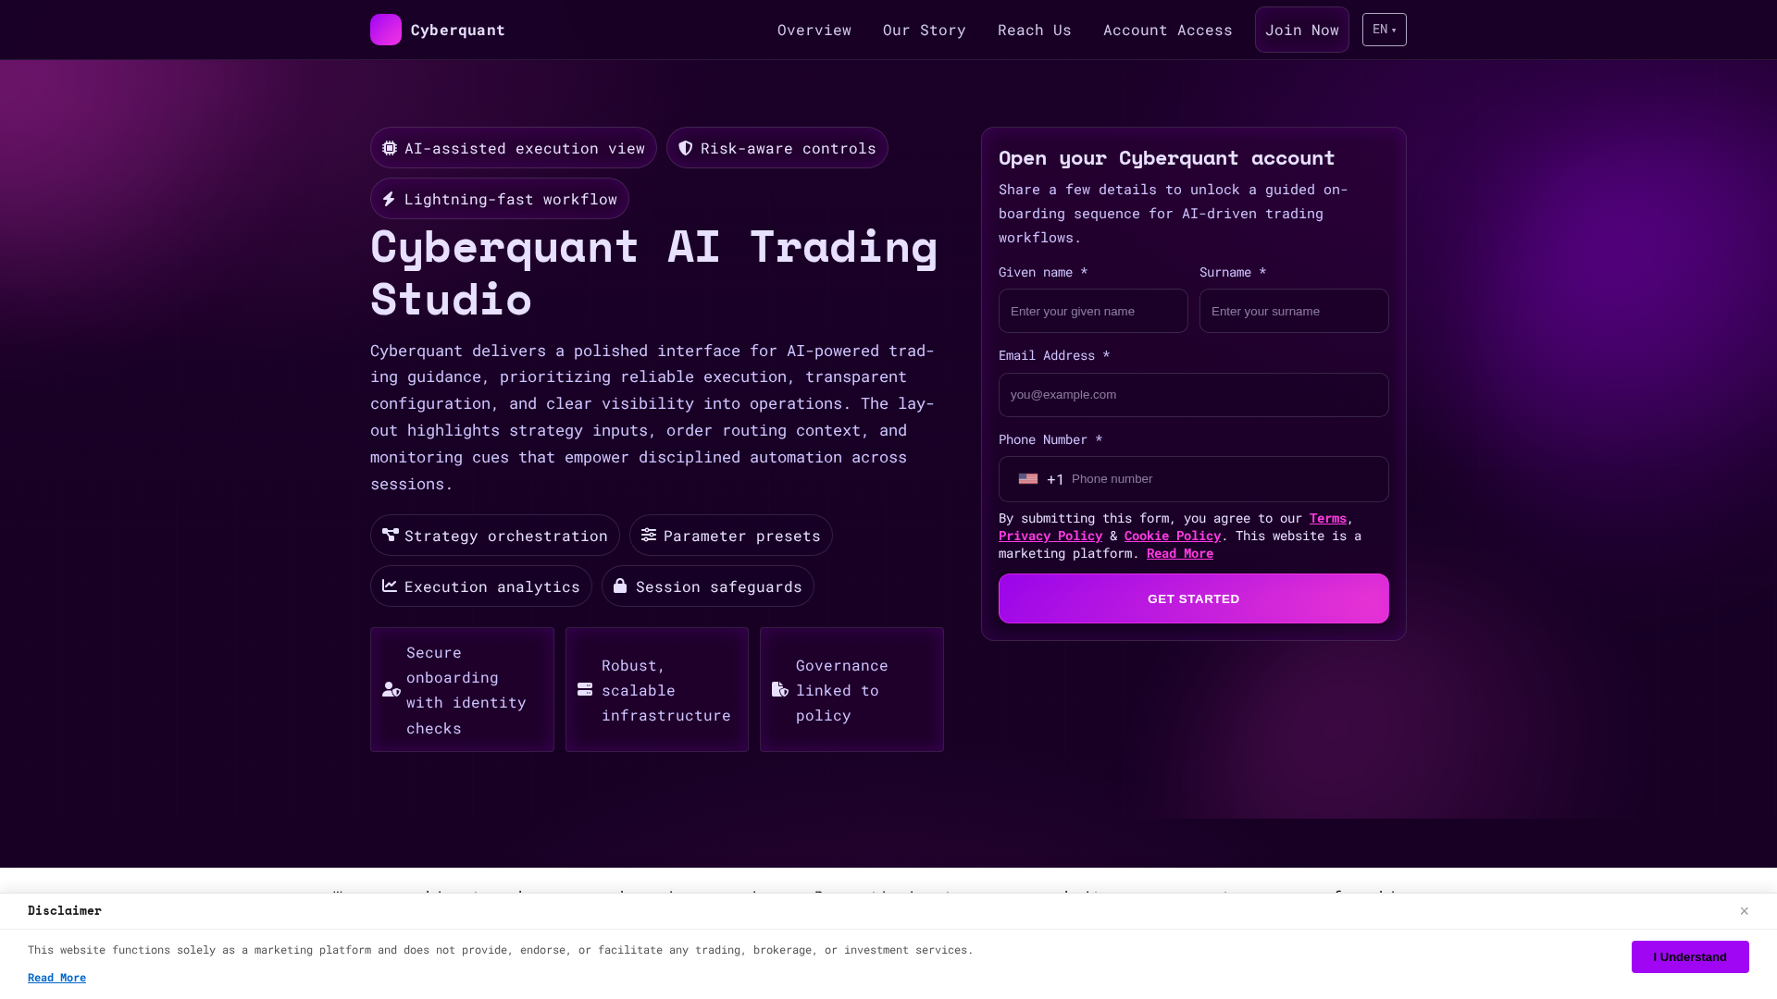Click the +1 country code text
1777x999 pixels.
(1055, 479)
